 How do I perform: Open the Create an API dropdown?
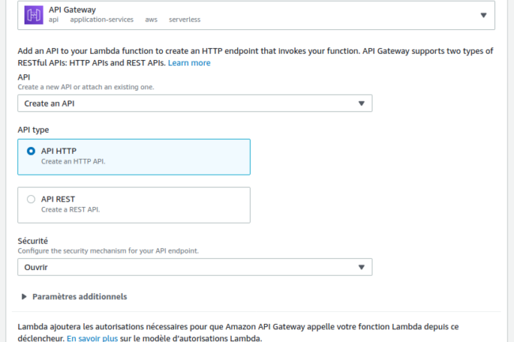[195, 103]
